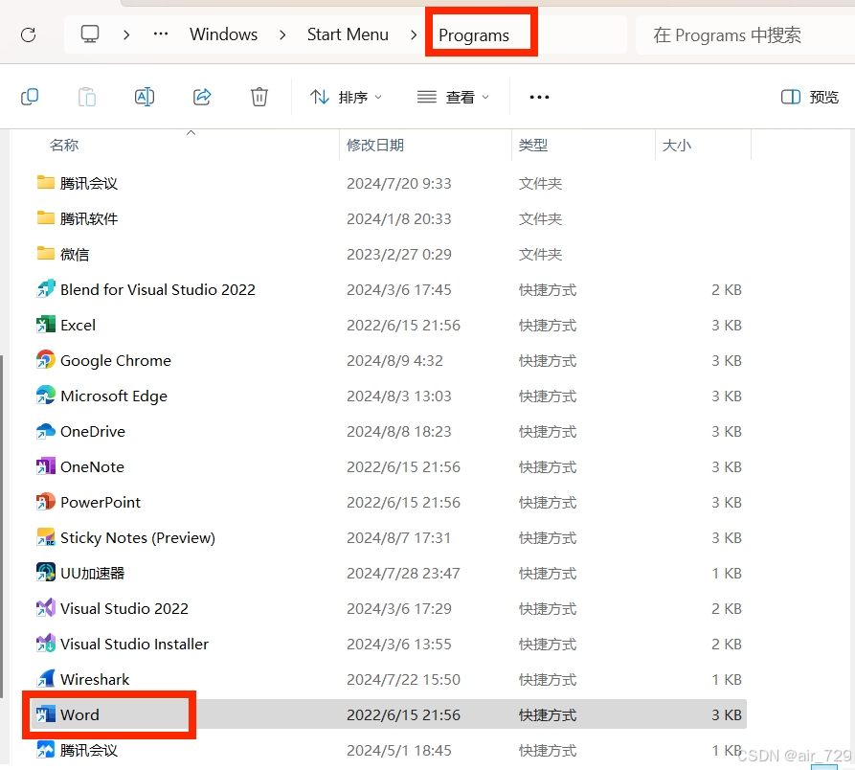Open the 排序 sort dropdown
The height and width of the screenshot is (770, 855).
pyautogui.click(x=346, y=97)
